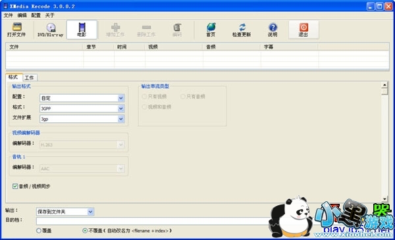Toggle the 音频/视频同步 checkbox
The image size is (395, 240).
15,186
